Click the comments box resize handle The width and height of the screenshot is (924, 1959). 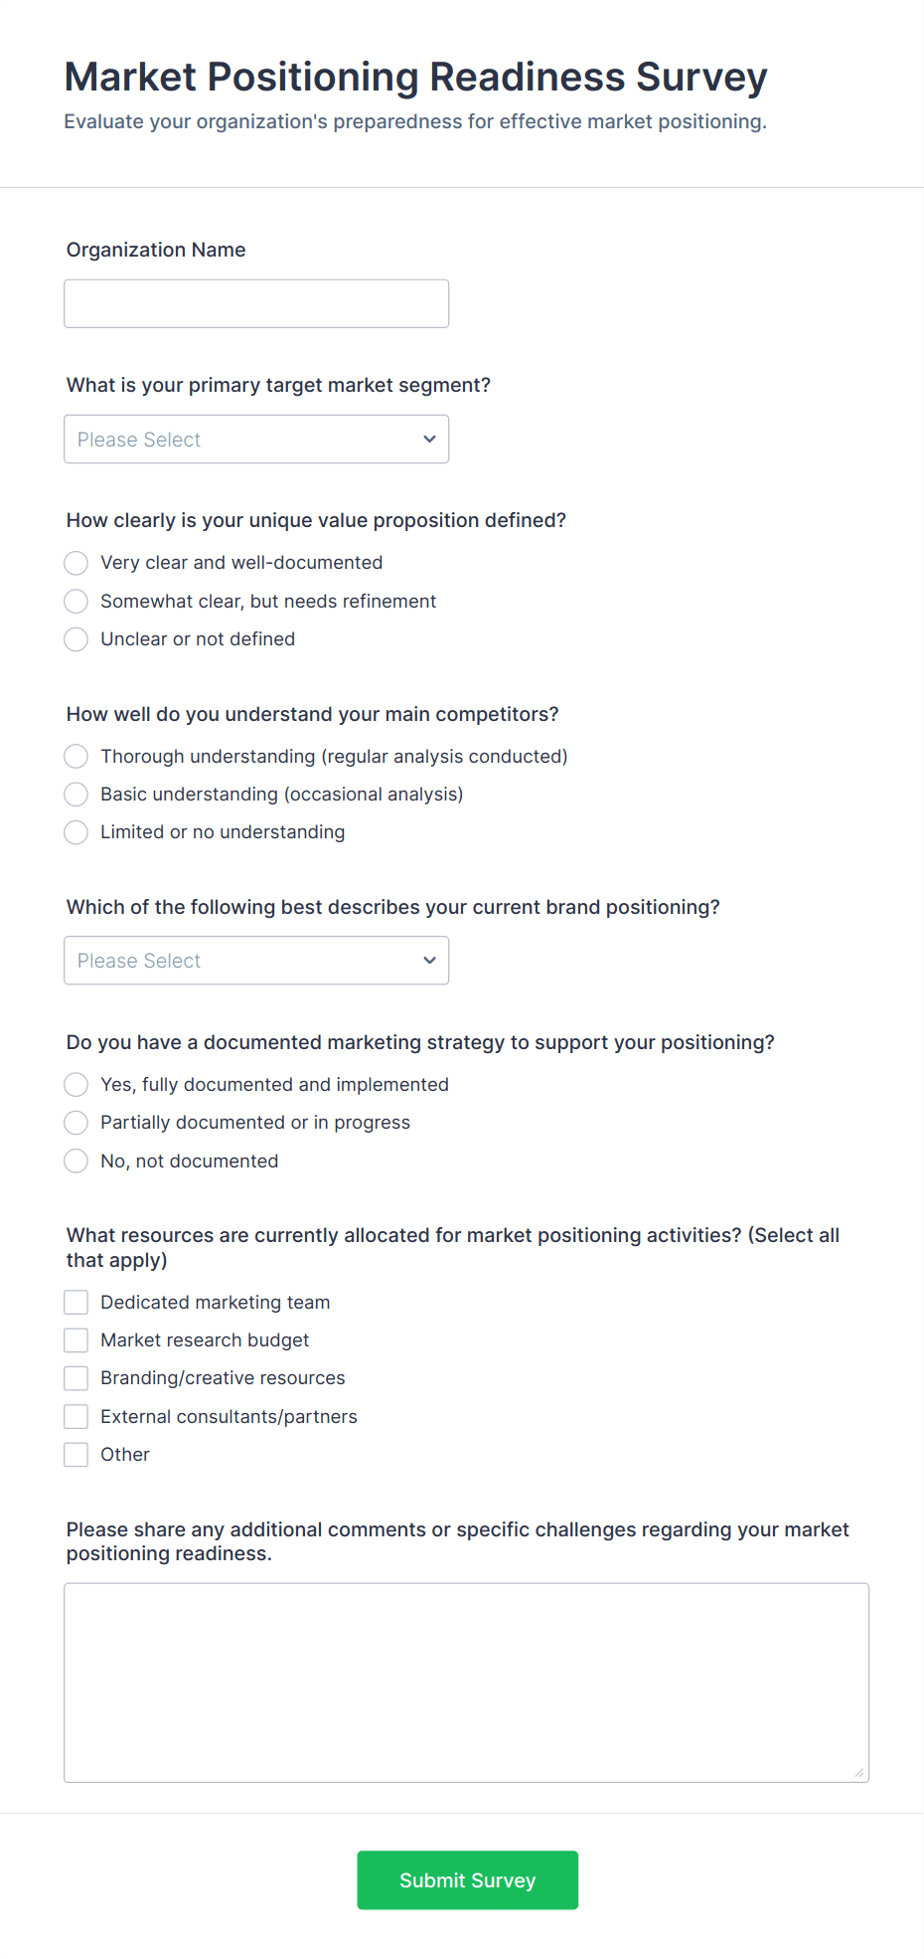(x=859, y=1772)
